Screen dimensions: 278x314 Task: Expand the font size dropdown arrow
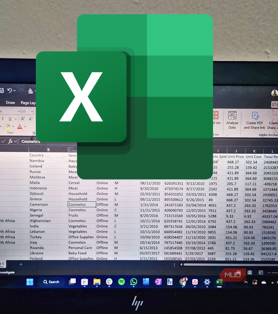32,111
